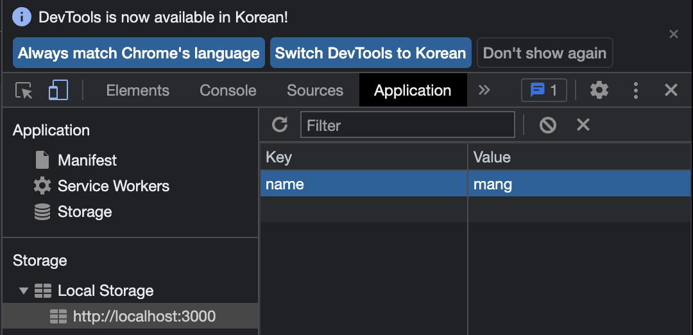The image size is (693, 335).
Task: Refresh the storage table
Action: (x=280, y=125)
